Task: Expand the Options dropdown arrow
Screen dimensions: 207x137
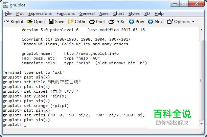Action: click(193, 22)
